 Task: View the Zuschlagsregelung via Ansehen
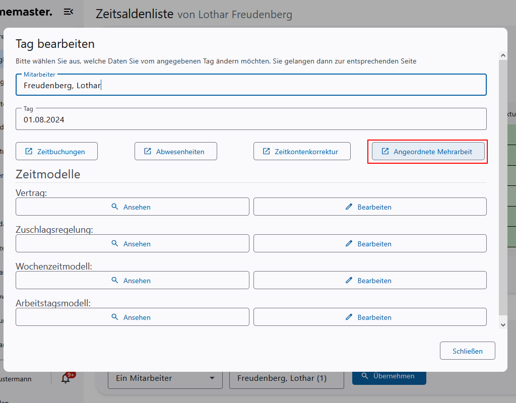(x=132, y=243)
